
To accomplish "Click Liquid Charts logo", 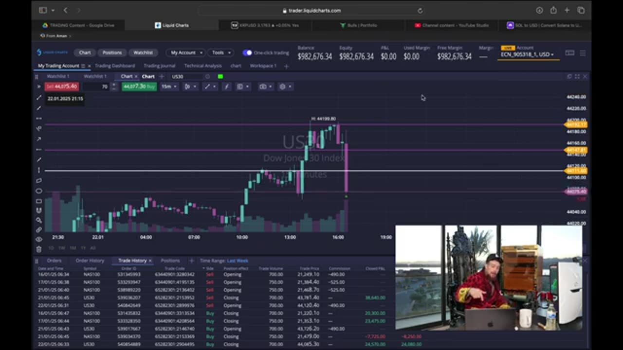I will pyautogui.click(x=53, y=52).
